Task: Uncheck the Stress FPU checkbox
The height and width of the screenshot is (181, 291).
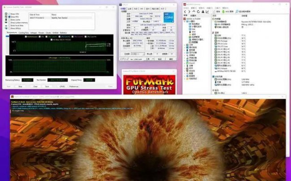Action: point(9,17)
